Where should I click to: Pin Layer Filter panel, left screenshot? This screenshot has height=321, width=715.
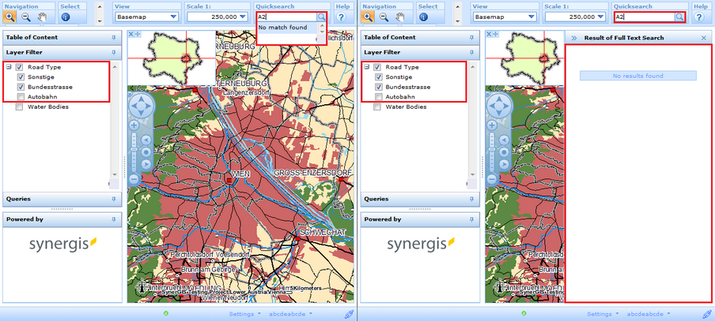point(114,53)
